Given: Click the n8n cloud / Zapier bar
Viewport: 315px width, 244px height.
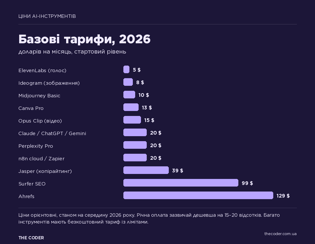Looking at the screenshot, I should [135, 158].
